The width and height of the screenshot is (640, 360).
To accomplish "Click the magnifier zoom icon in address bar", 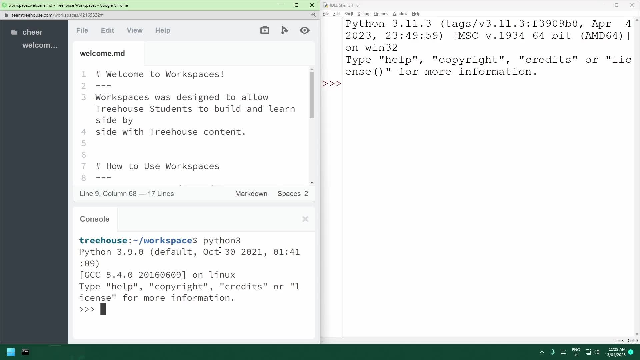I will tap(314, 15).
